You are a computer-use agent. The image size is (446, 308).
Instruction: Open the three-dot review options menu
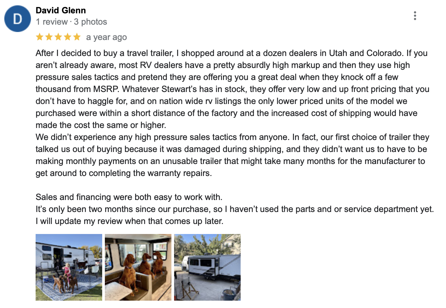(x=415, y=16)
